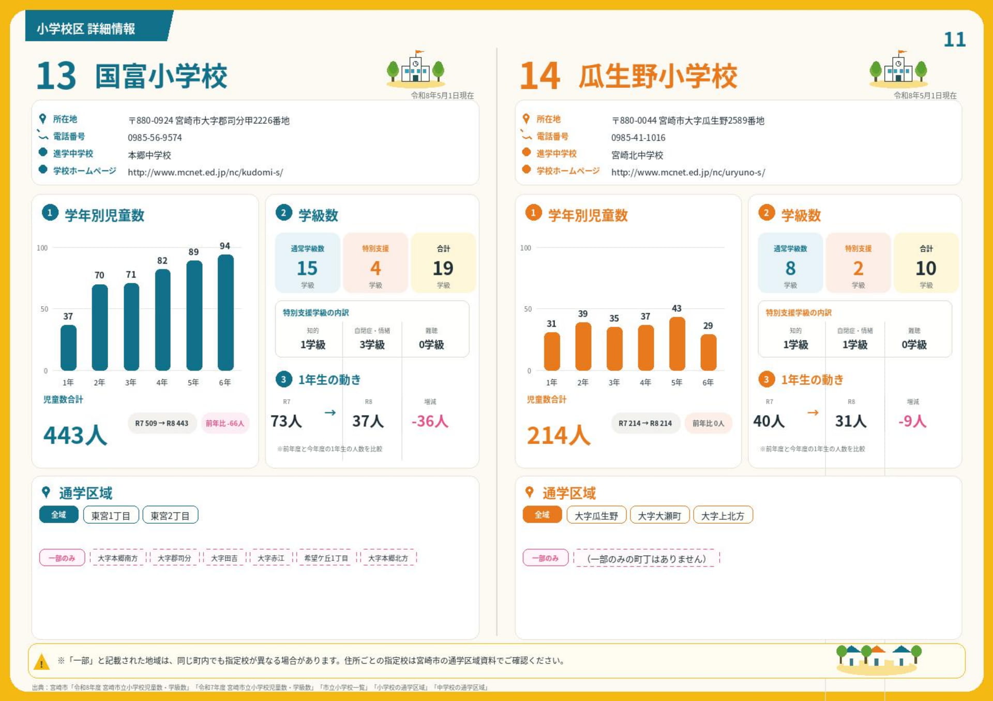Image resolution: width=993 pixels, height=701 pixels.
Task: Click the 電話番号 phone icon for 瓜生野小学校
Action: (526, 135)
